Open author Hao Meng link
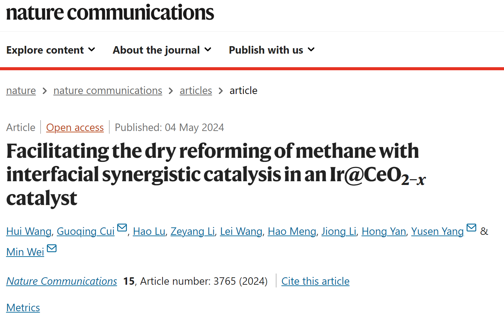The image size is (504, 318). pyautogui.click(x=292, y=231)
